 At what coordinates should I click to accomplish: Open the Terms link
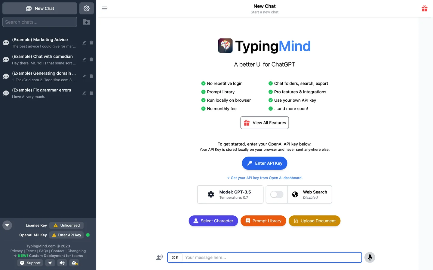click(31, 251)
